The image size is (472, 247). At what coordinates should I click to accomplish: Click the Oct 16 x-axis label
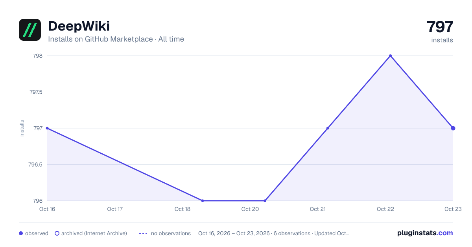[x=47, y=209]
